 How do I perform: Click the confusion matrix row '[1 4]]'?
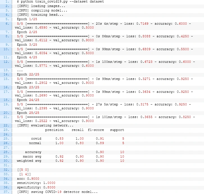(x=25, y=174)
